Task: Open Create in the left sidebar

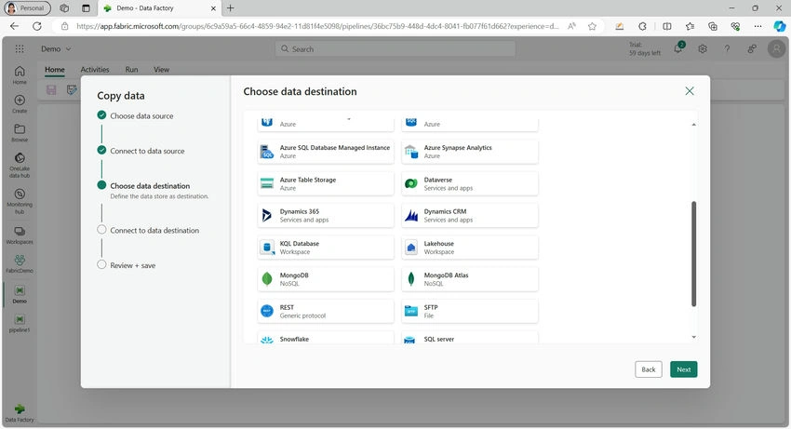Action: pos(20,104)
